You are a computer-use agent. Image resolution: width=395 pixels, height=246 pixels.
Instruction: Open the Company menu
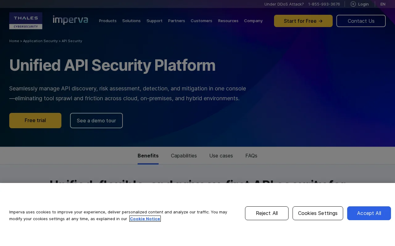[253, 21]
